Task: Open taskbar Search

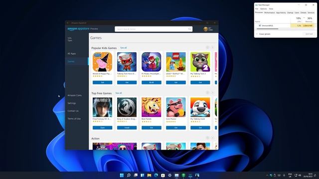Action: click(x=129, y=175)
